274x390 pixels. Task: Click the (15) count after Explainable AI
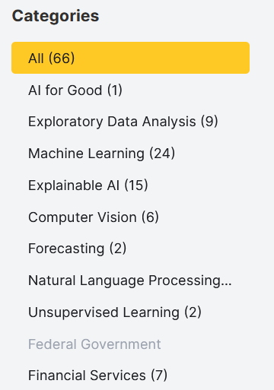click(x=136, y=185)
